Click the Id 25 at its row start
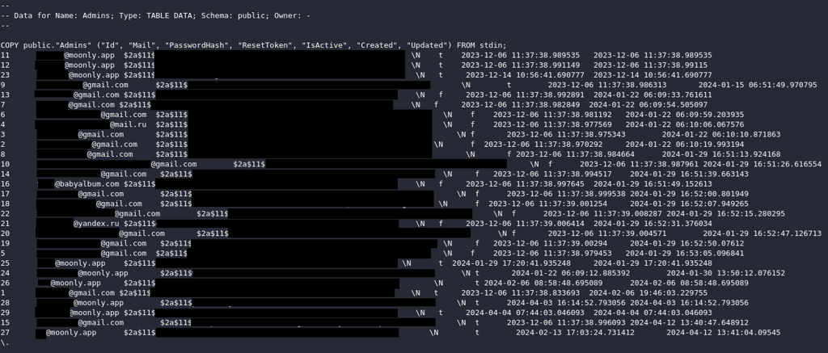The width and height of the screenshot is (828, 353). pyautogui.click(x=6, y=263)
